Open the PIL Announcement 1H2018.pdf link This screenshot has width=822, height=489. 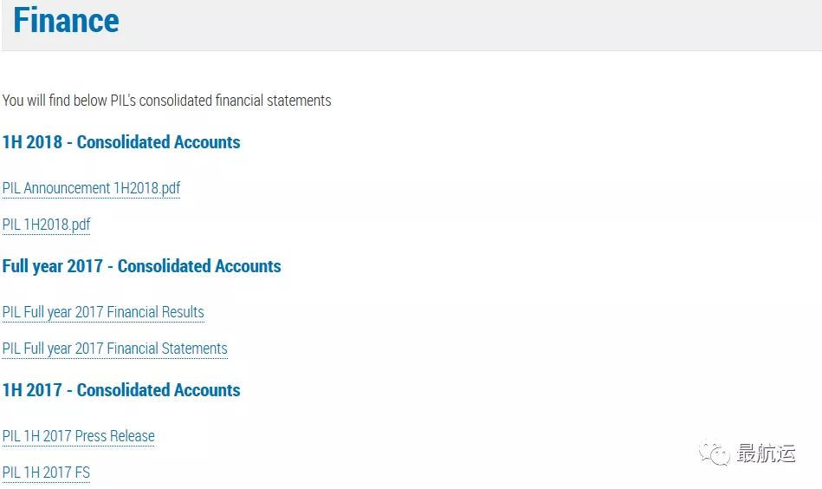pos(91,188)
